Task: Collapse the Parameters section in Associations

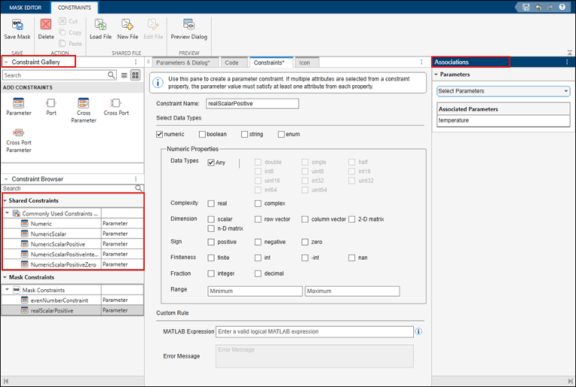Action: 436,75
